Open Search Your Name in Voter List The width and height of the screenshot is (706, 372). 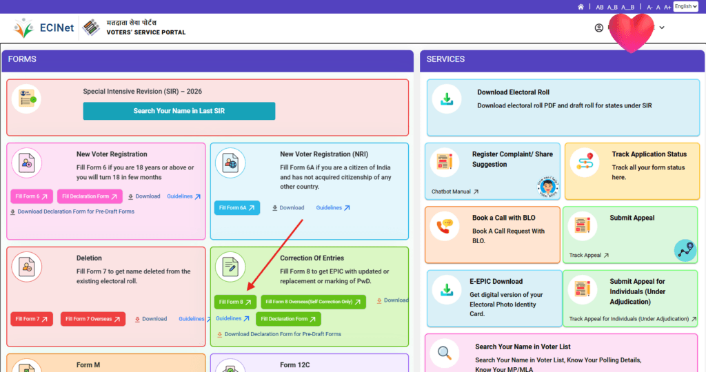pos(523,347)
